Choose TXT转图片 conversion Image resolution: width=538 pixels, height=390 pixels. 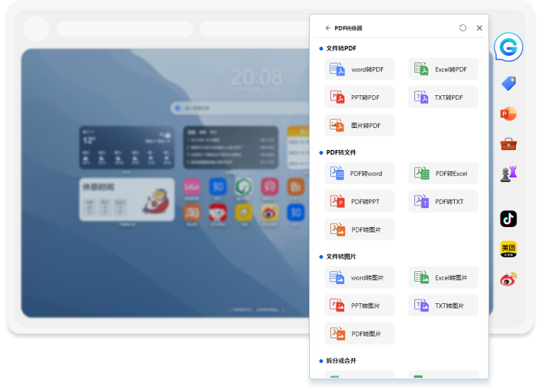click(443, 305)
